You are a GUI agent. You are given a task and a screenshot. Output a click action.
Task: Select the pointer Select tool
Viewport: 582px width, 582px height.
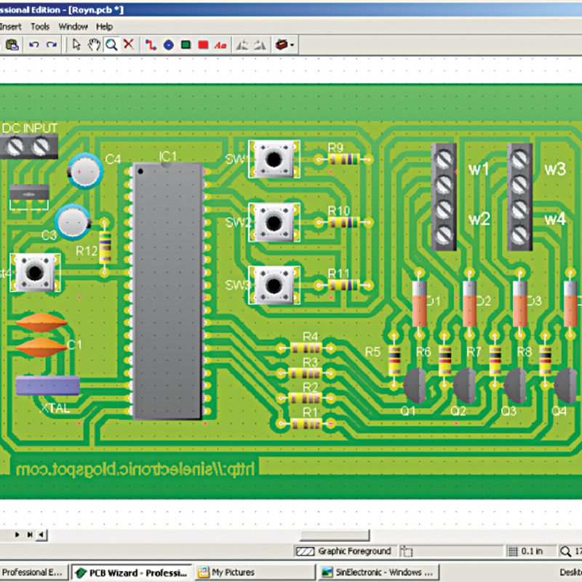click(76, 44)
